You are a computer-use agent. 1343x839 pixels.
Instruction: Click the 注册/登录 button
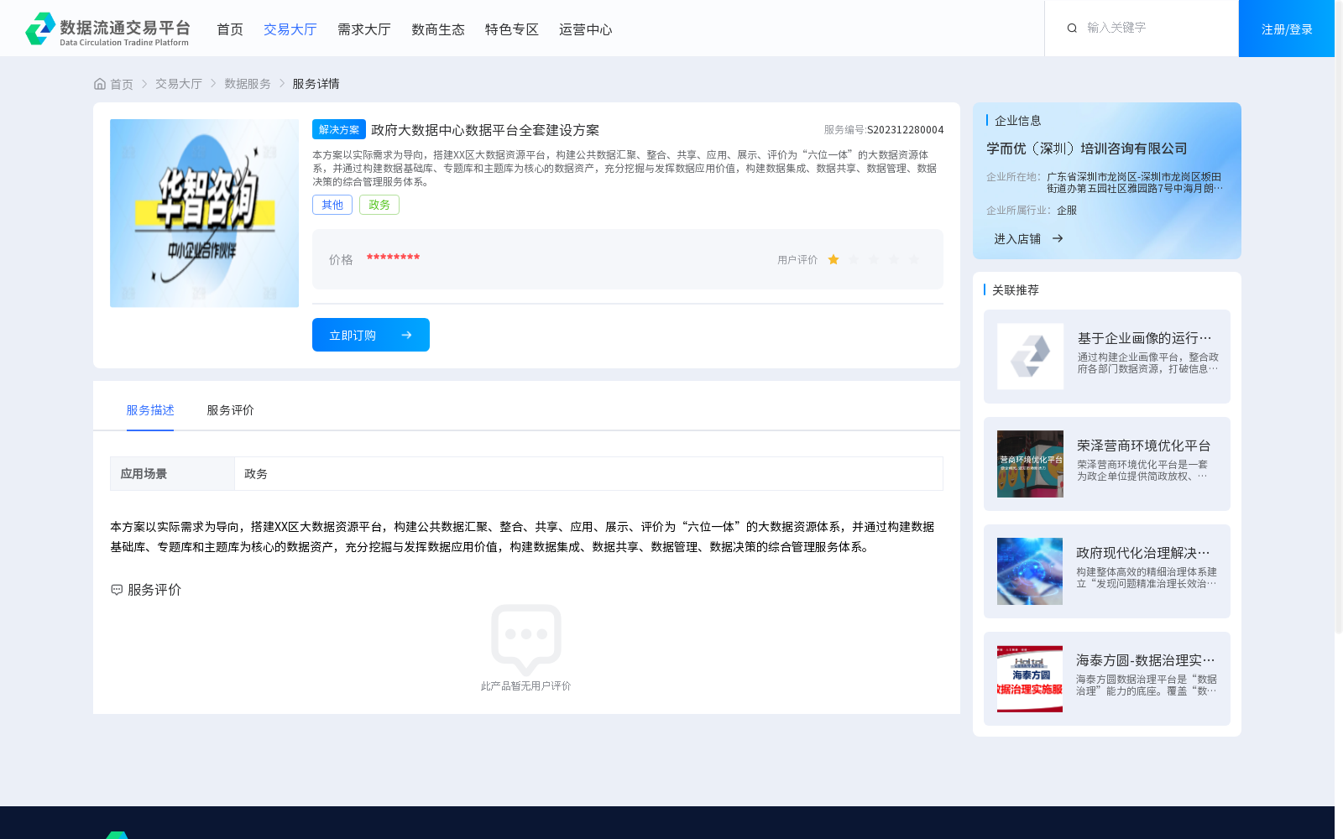click(1287, 29)
